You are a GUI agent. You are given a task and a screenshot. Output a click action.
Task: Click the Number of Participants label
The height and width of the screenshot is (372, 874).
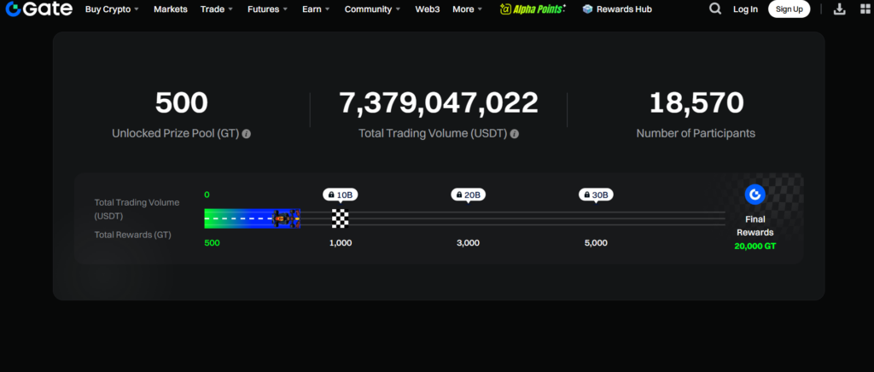click(x=696, y=134)
